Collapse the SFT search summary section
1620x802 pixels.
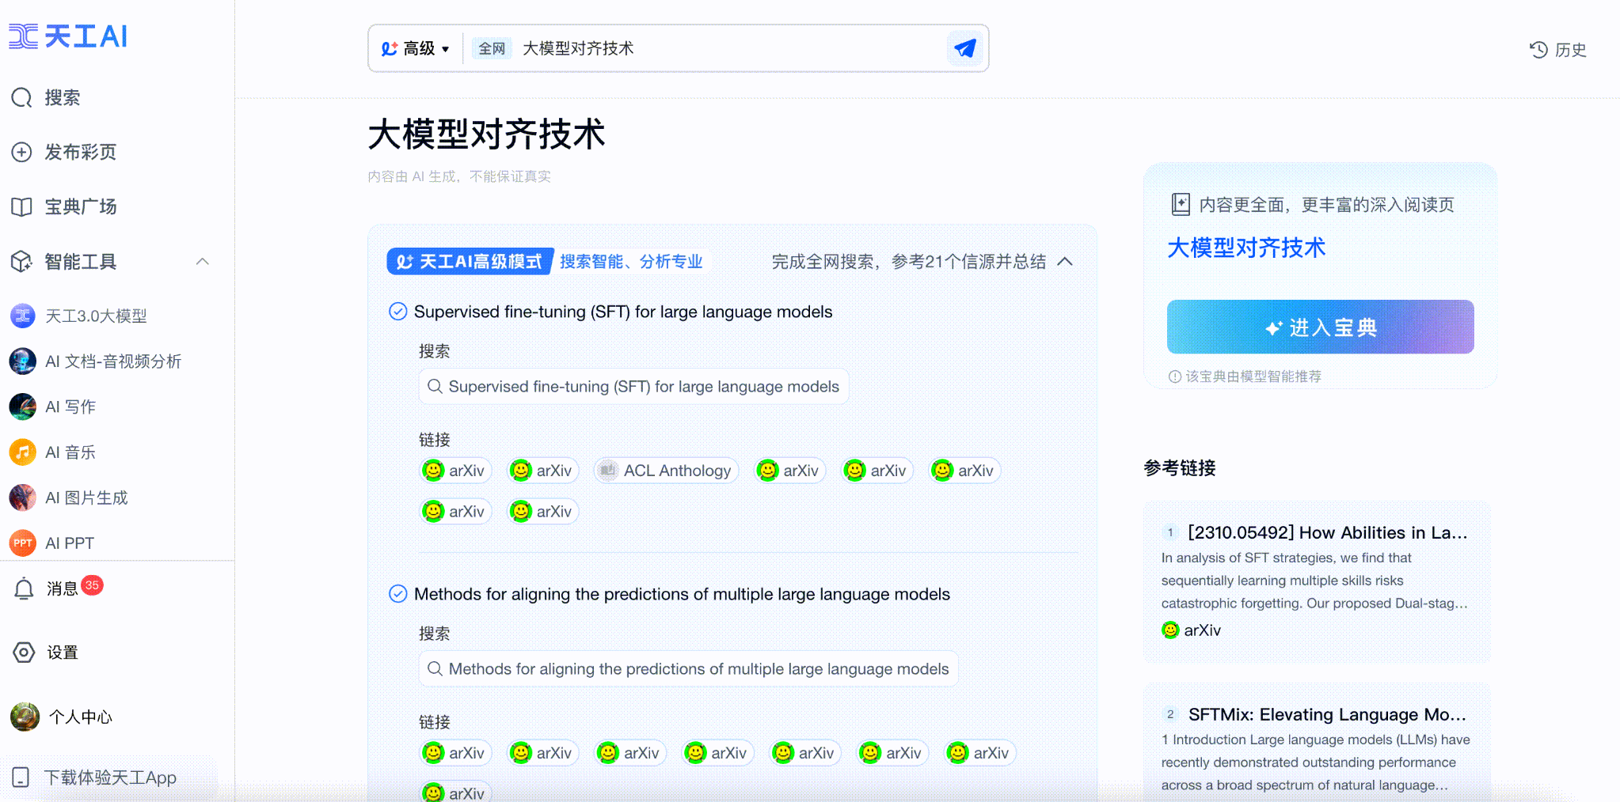pos(1066,261)
